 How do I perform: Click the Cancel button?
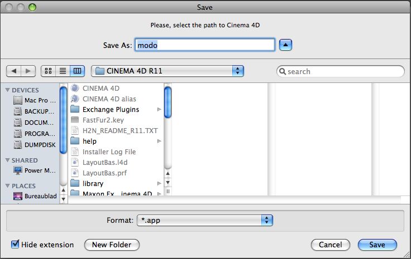click(x=330, y=245)
